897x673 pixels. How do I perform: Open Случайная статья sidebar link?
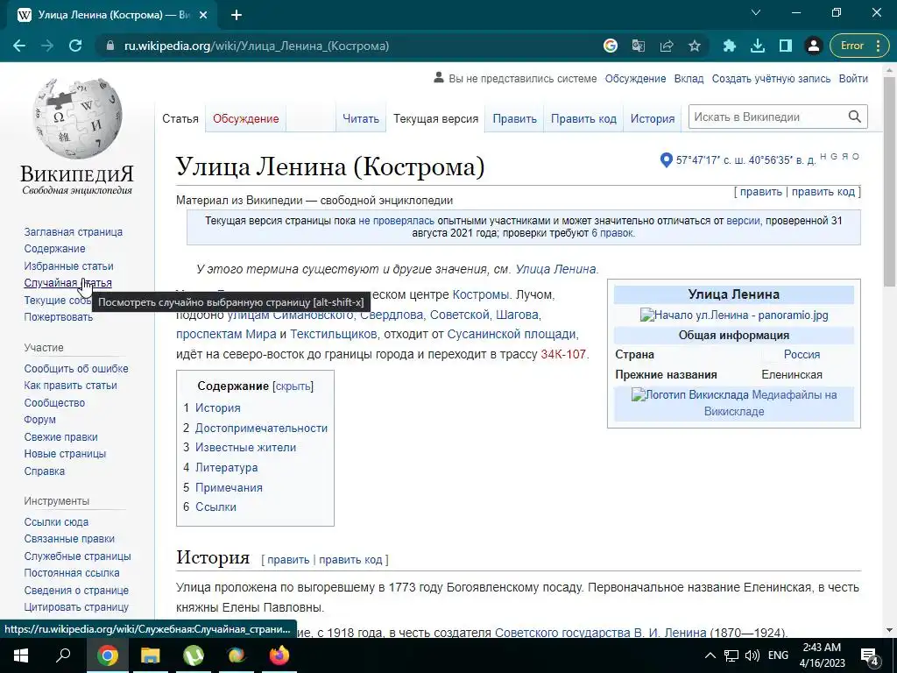pyautogui.click(x=67, y=283)
